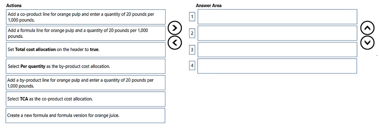Click the Answer Area heading
Screen dimensions: 379x128
click(x=209, y=5)
